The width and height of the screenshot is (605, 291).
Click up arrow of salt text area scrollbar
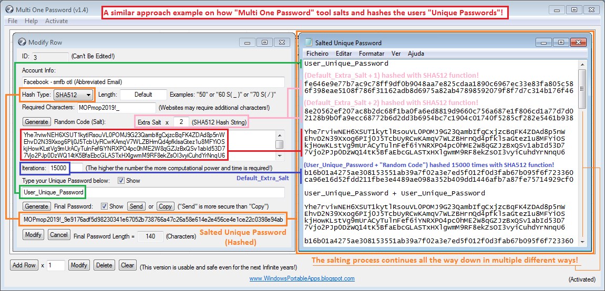click(279, 134)
